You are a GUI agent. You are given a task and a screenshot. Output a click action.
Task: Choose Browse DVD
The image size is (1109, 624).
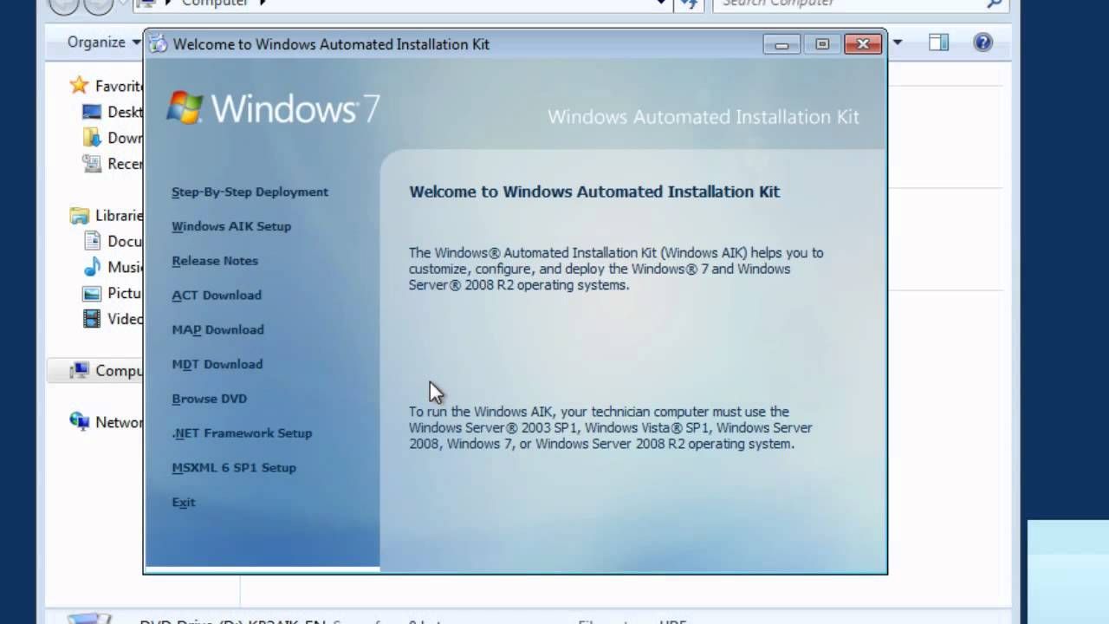point(210,399)
